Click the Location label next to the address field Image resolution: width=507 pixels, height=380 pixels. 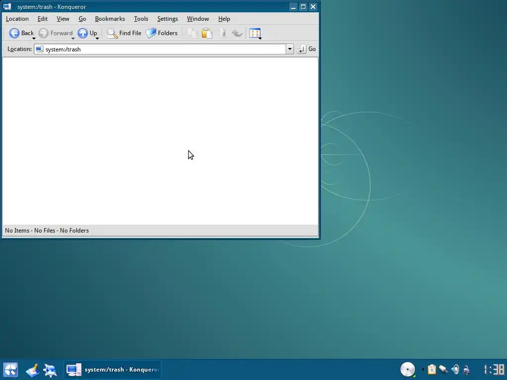pyautogui.click(x=19, y=49)
